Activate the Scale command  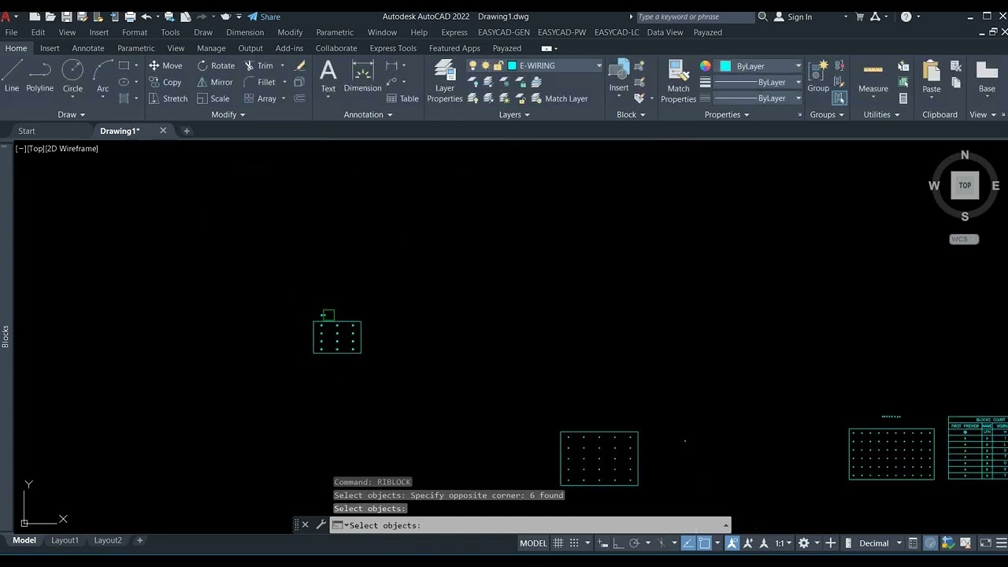pos(213,98)
